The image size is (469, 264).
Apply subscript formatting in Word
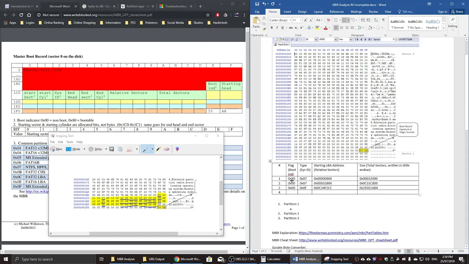tap(296, 28)
